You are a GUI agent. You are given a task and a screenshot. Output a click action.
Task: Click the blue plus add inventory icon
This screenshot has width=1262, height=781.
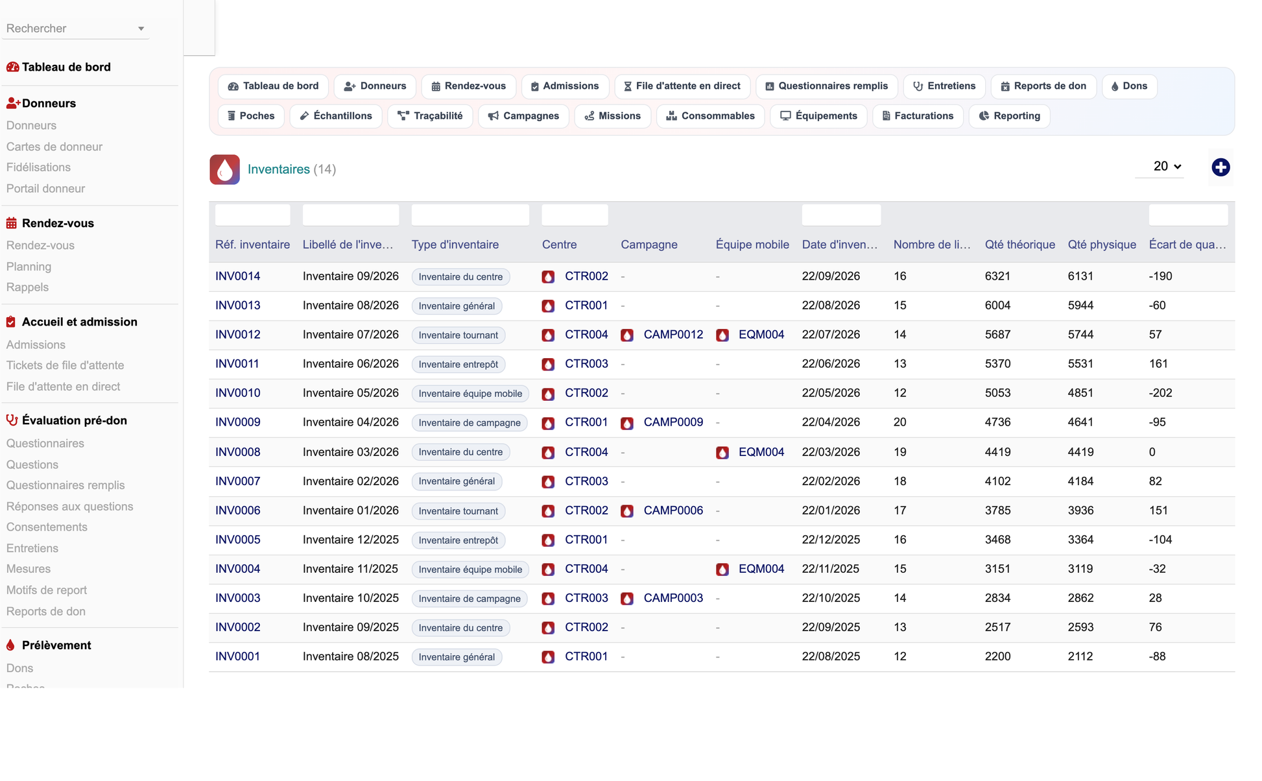pos(1220,167)
